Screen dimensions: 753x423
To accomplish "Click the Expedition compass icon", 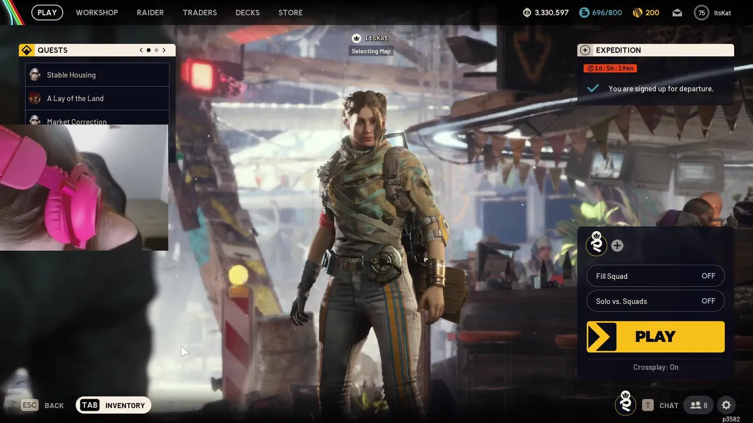I will pos(585,50).
